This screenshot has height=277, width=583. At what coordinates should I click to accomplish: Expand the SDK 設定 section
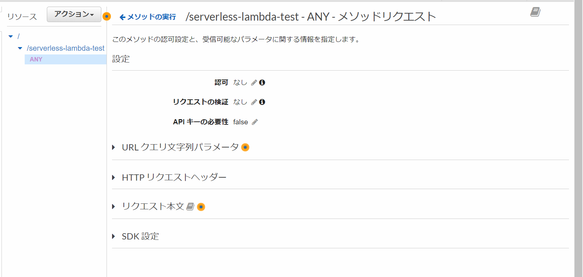[113, 236]
